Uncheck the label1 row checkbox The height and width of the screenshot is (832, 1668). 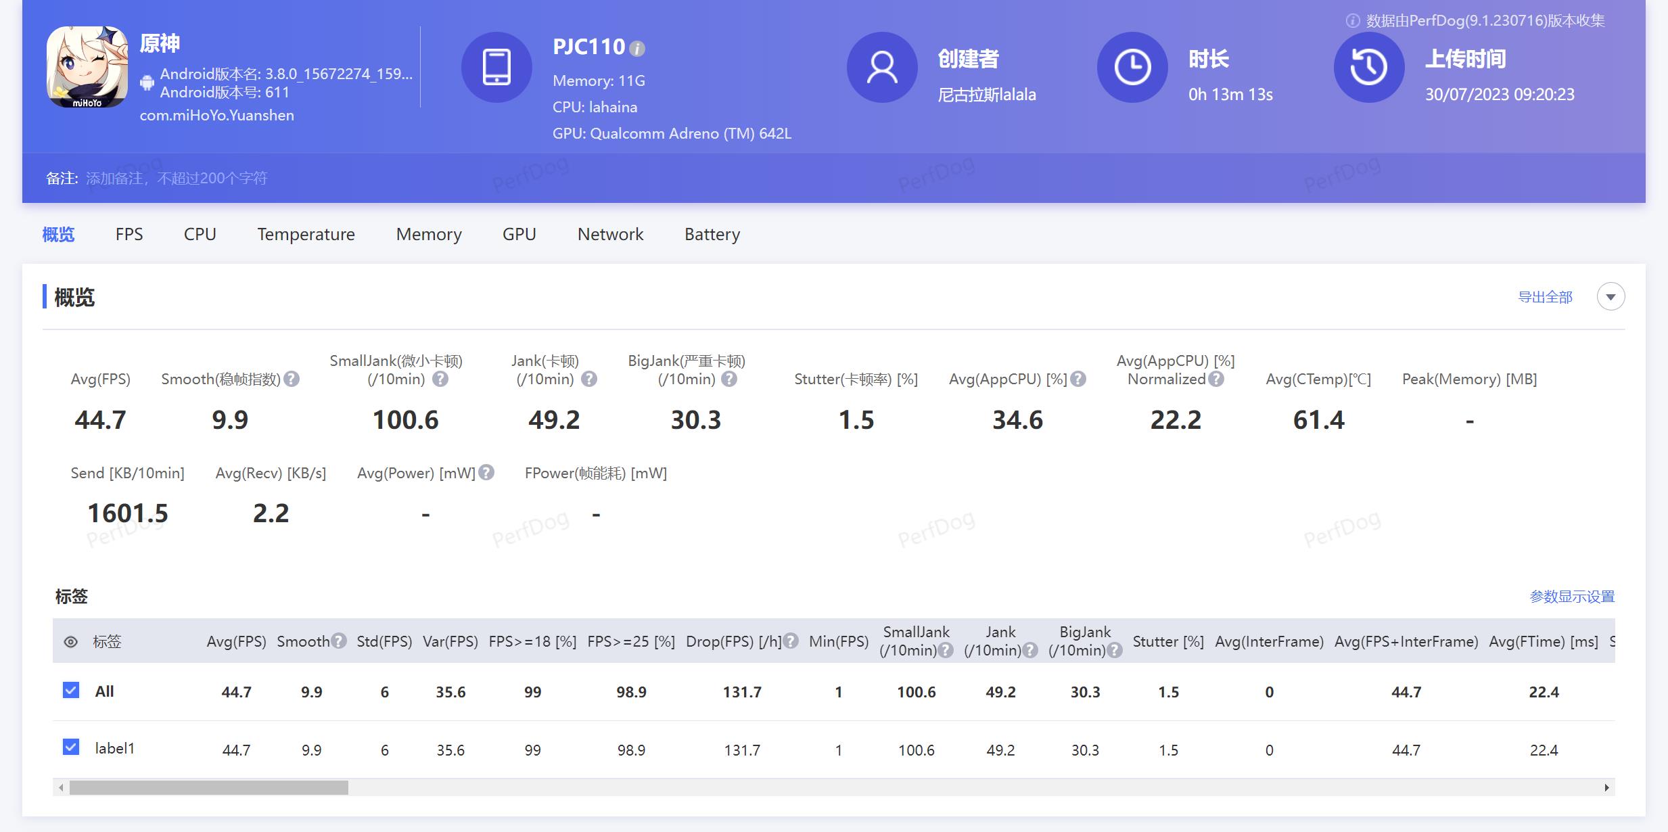pos(71,747)
